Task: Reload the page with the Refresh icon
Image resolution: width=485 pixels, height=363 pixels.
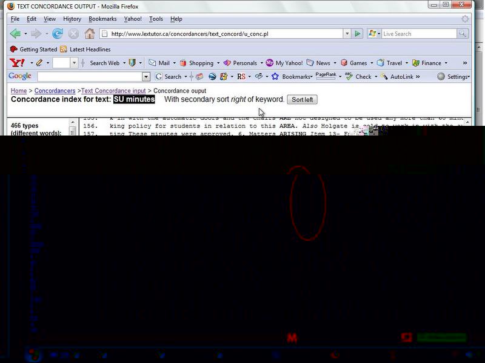Action: [58, 34]
